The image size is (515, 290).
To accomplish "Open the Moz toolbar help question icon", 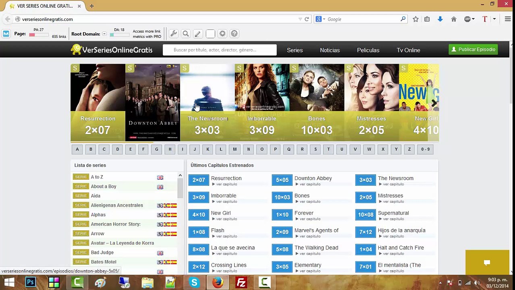I will [x=235, y=34].
